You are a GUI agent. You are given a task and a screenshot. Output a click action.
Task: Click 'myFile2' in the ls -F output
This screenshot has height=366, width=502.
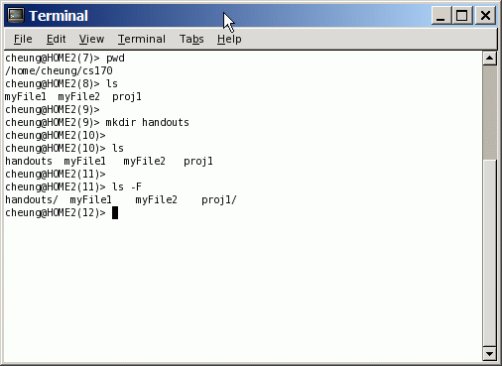(x=157, y=199)
